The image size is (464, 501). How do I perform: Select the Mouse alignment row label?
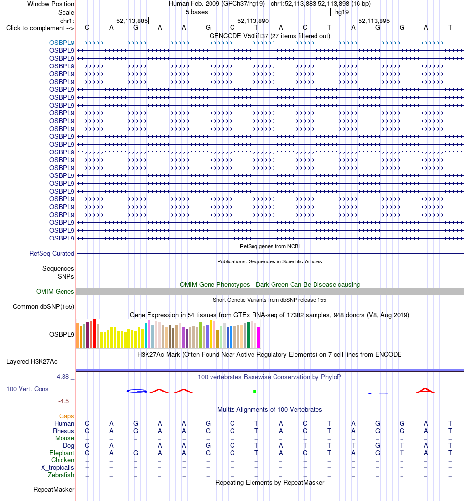[64, 438]
